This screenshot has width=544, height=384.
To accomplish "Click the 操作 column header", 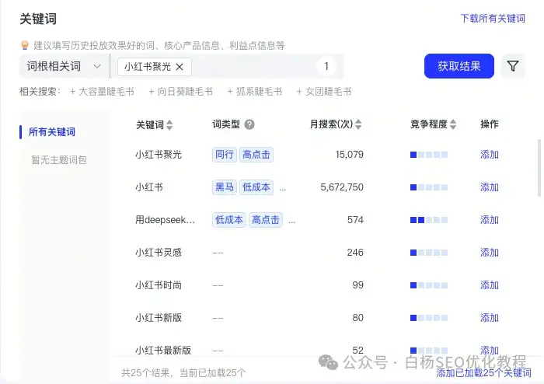I will click(490, 124).
